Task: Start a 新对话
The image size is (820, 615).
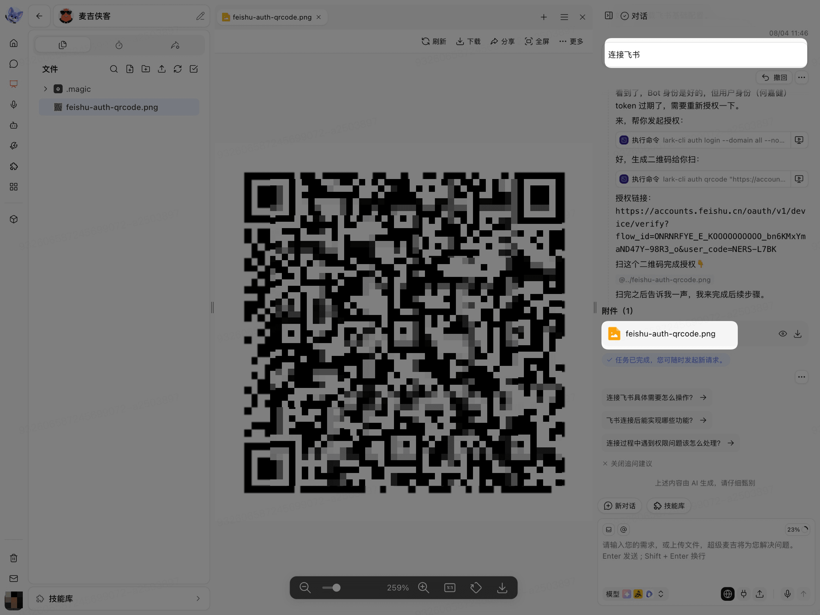Action: click(620, 506)
